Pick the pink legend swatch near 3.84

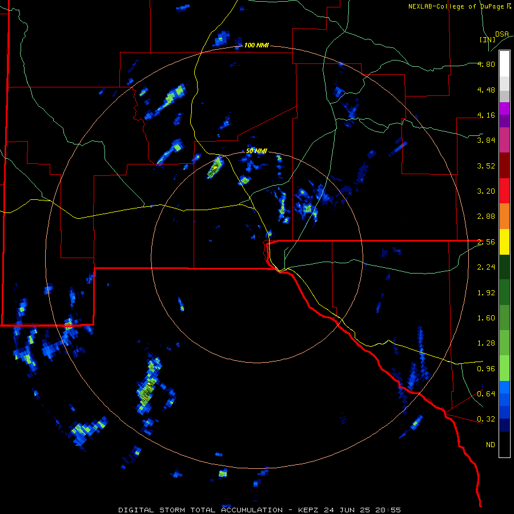(x=504, y=140)
